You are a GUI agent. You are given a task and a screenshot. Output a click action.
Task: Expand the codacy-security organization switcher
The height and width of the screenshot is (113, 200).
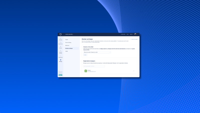click(x=69, y=34)
